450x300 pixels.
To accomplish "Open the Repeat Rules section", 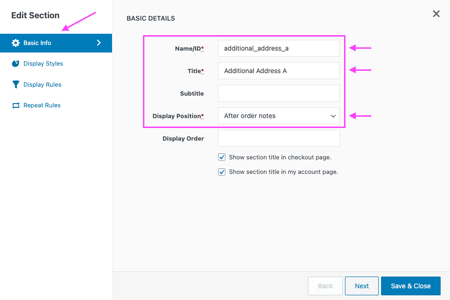I will (41, 105).
